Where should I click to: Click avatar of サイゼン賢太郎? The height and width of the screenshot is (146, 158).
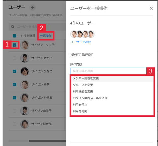click(x=25, y=124)
